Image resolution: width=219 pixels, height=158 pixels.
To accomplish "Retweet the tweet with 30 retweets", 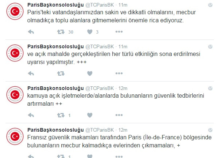I will [61, 32].
